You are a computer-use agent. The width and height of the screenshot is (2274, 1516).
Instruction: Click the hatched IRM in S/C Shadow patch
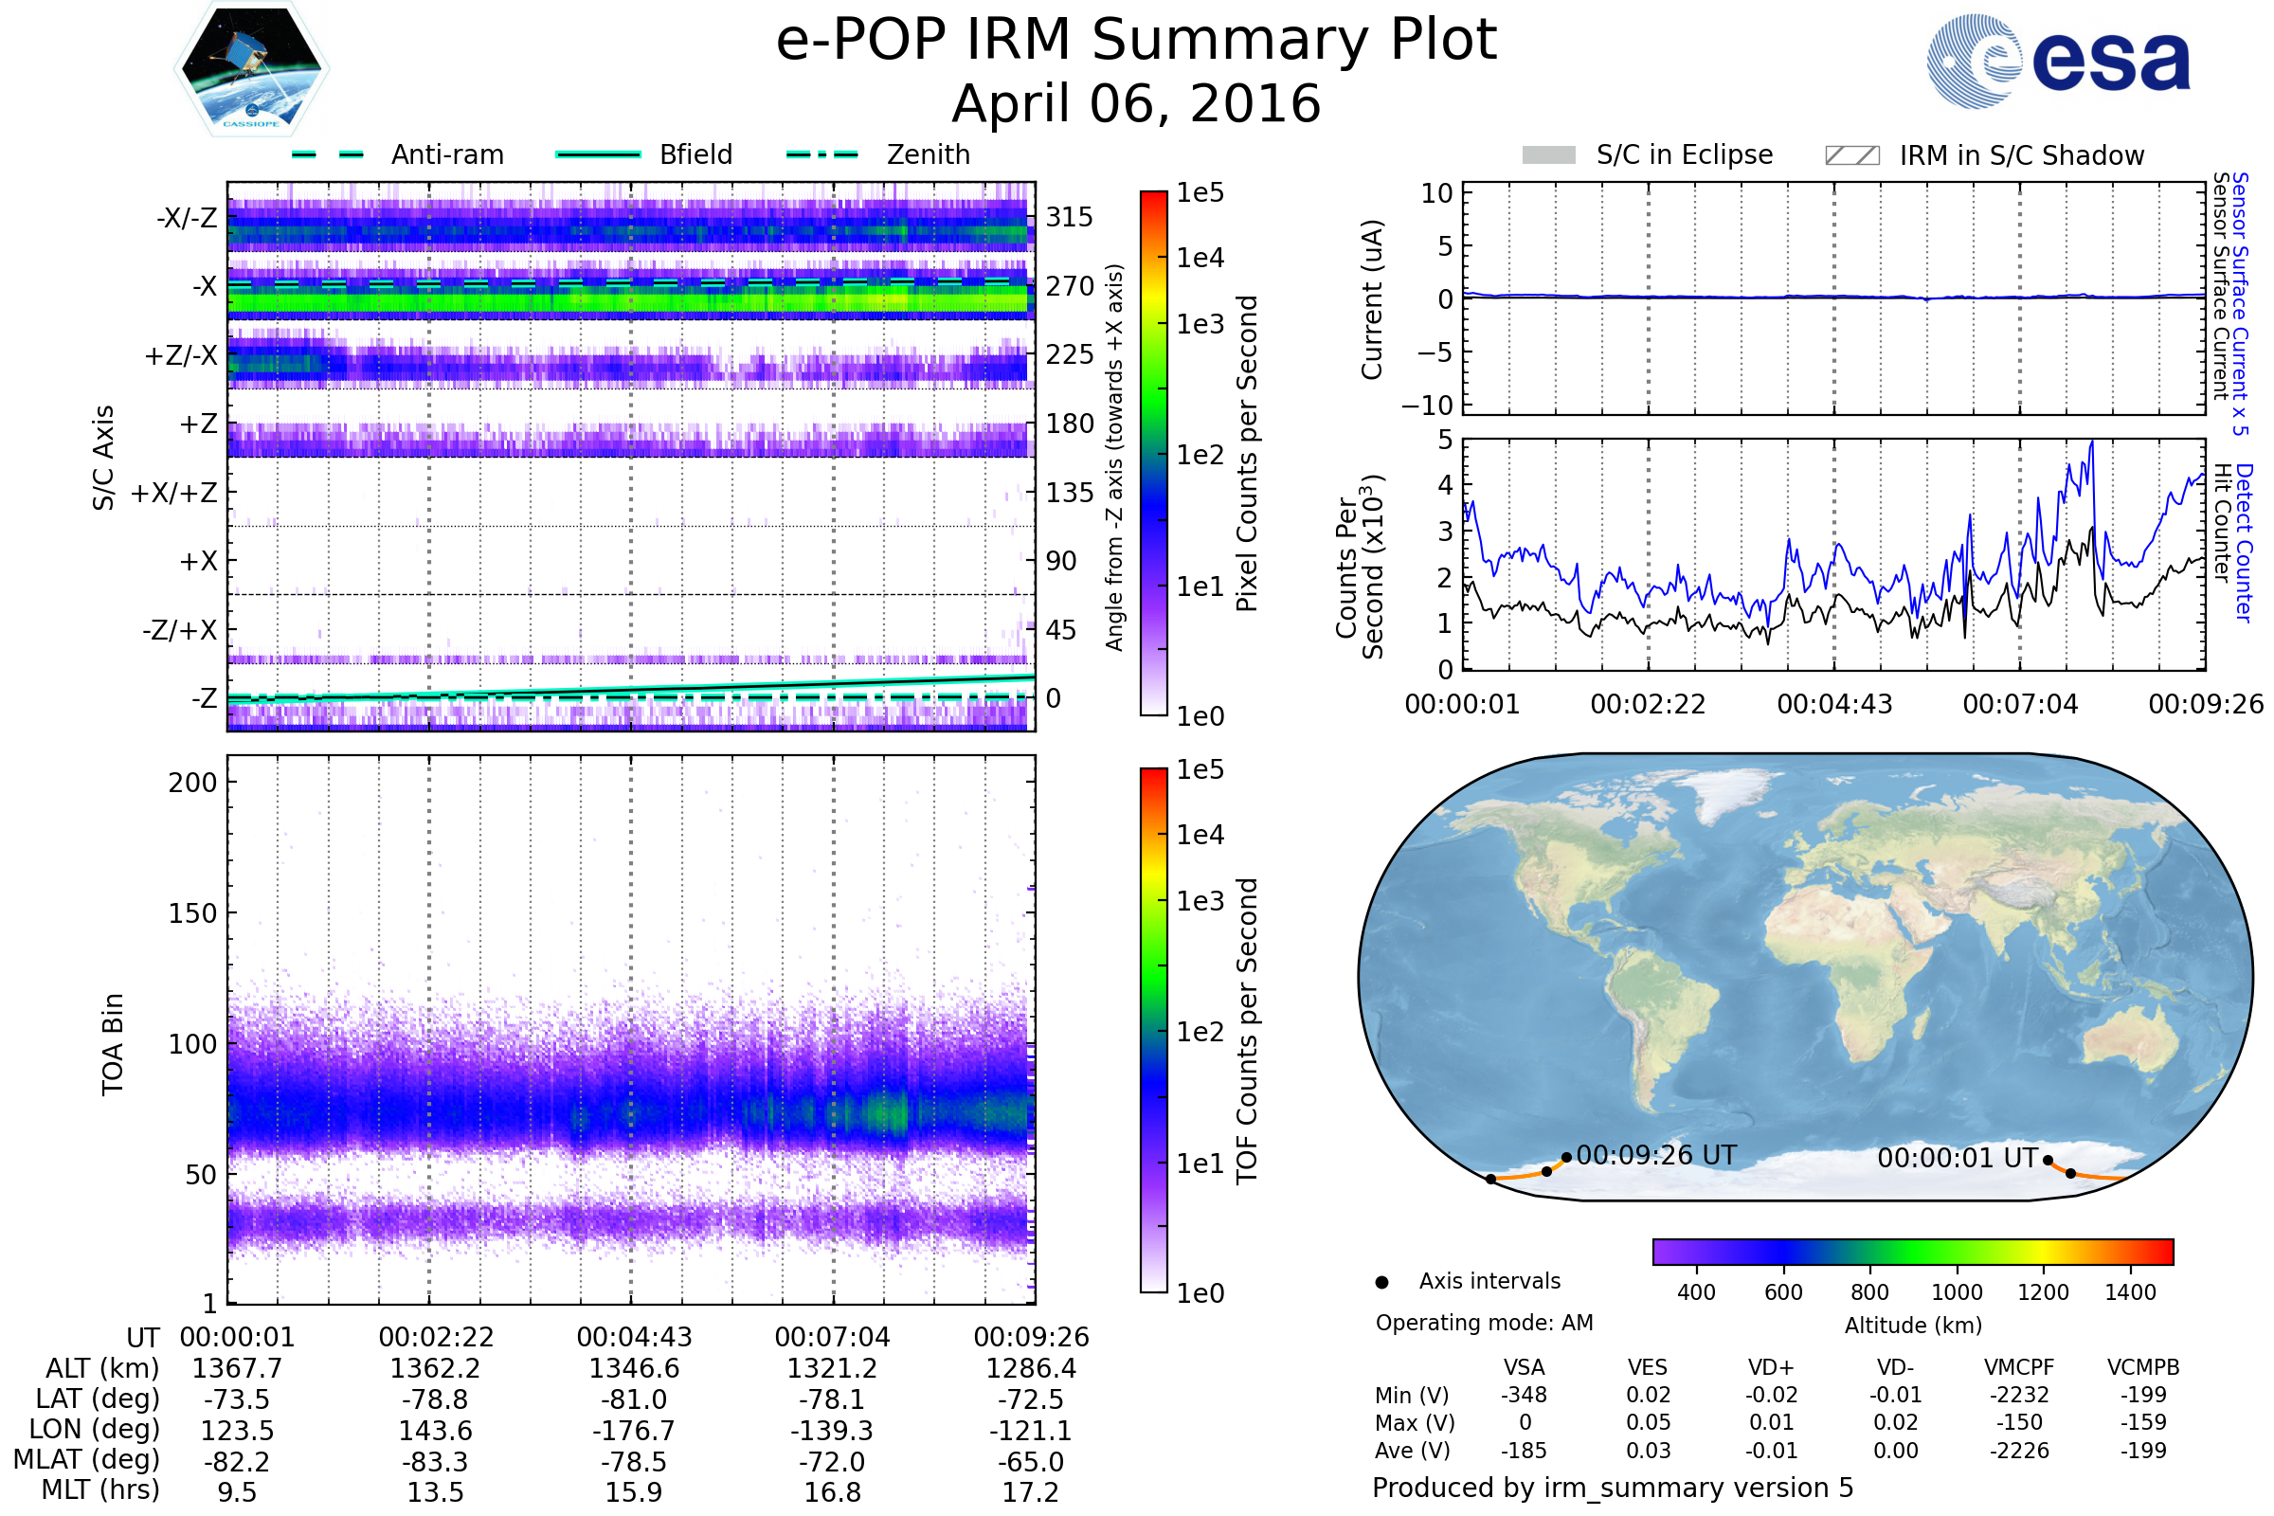[1851, 155]
